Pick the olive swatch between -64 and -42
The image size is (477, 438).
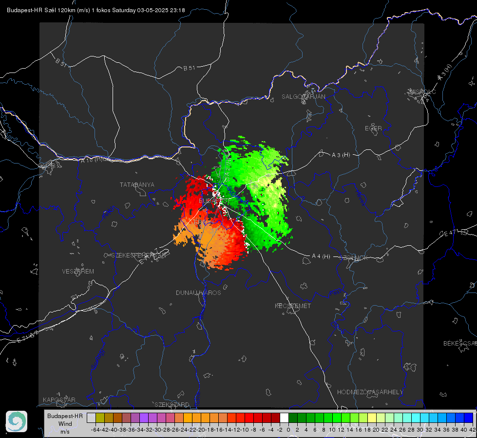pos(100,418)
